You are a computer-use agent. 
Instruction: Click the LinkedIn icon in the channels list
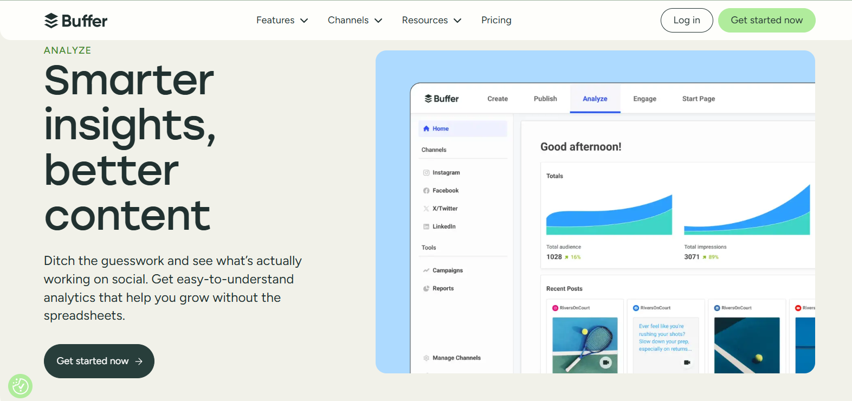click(427, 227)
